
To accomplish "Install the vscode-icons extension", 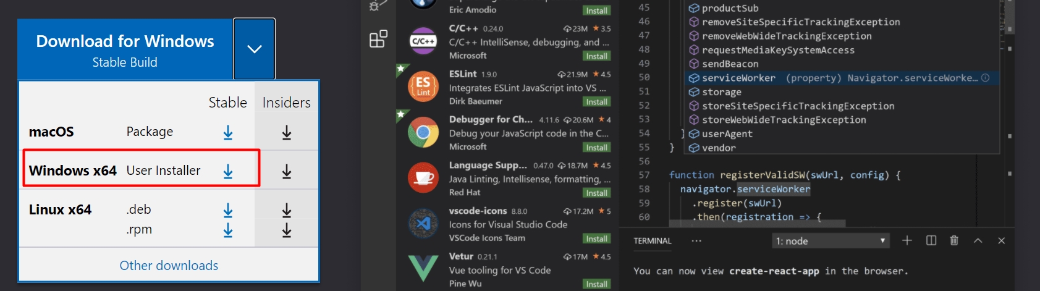I will click(x=596, y=239).
